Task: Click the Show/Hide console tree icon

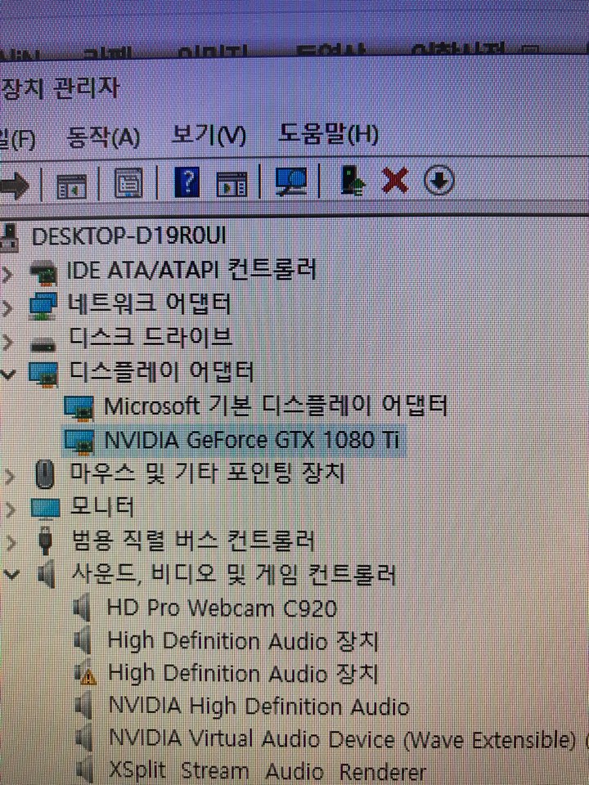Action: [x=71, y=185]
